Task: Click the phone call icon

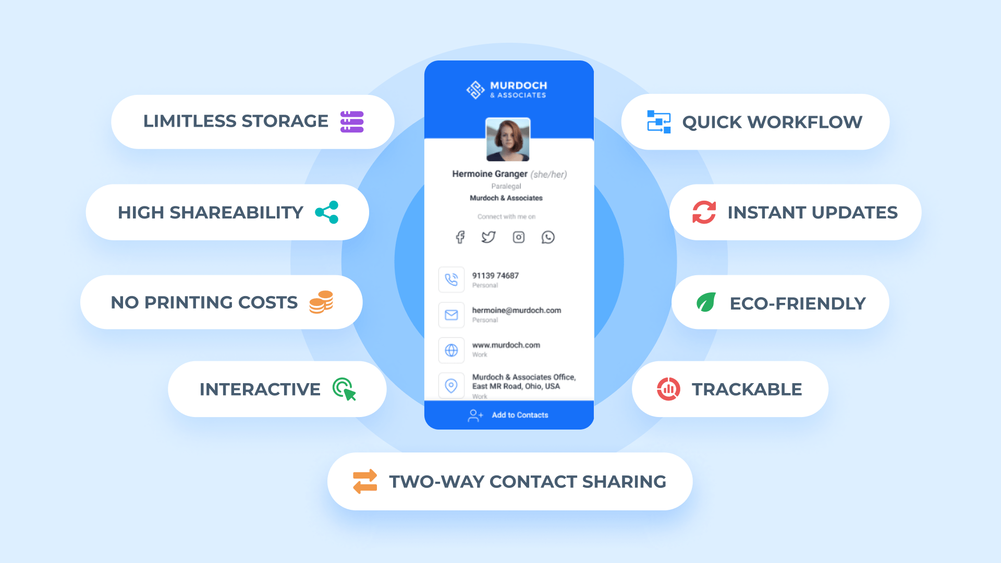Action: point(451,280)
